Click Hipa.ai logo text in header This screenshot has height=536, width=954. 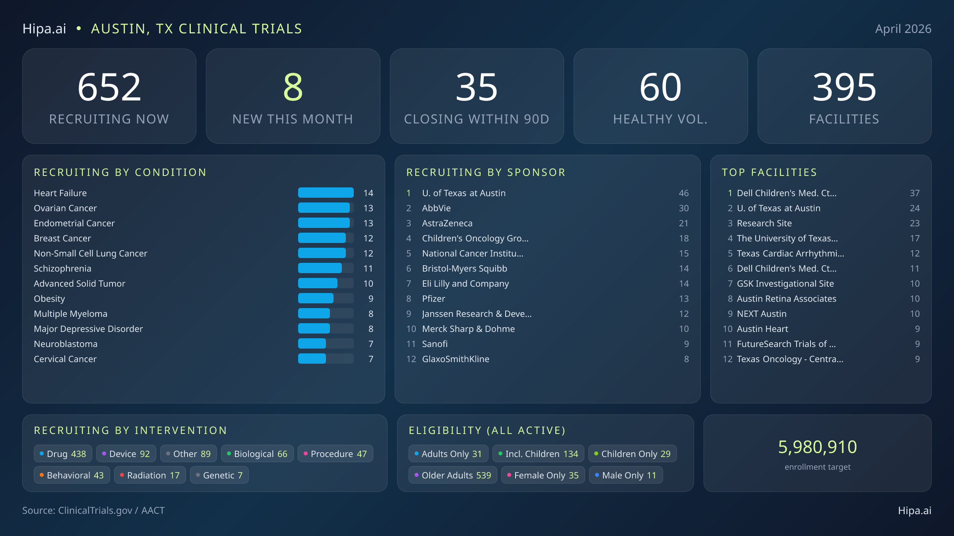pos(44,29)
